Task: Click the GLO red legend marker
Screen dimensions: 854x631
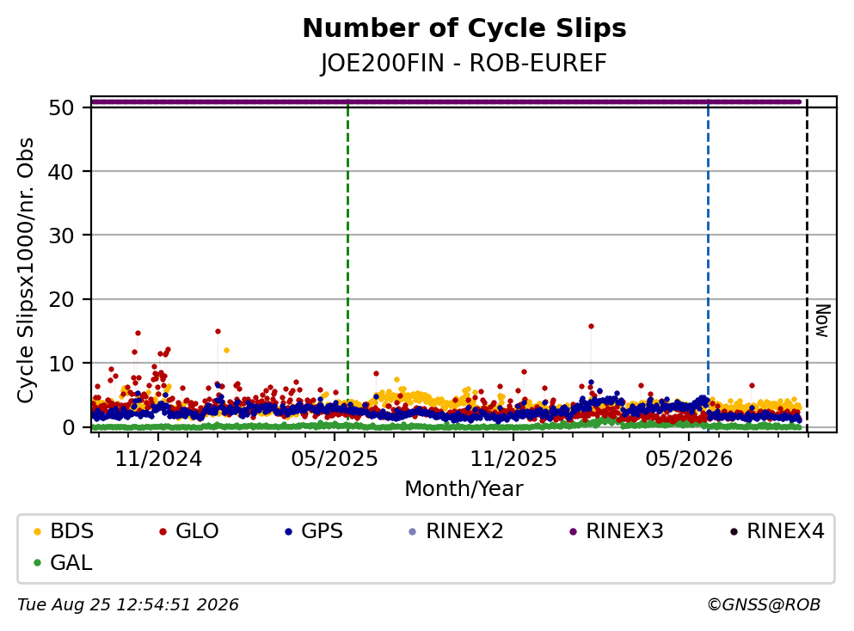Action: (163, 531)
